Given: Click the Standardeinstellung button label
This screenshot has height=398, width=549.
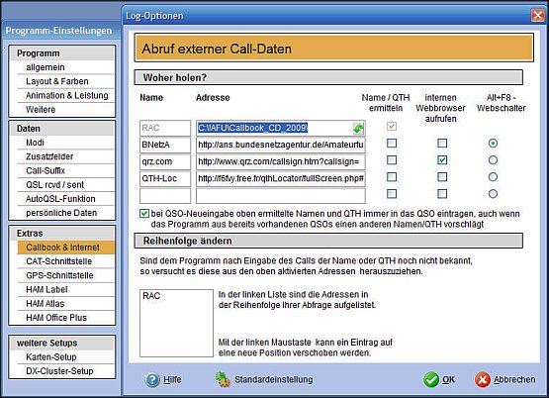Looking at the screenshot, I should click(274, 380).
